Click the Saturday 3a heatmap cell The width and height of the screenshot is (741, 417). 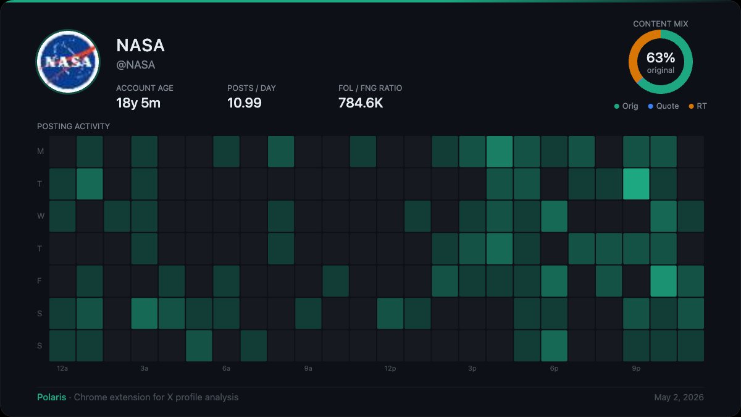(x=144, y=313)
